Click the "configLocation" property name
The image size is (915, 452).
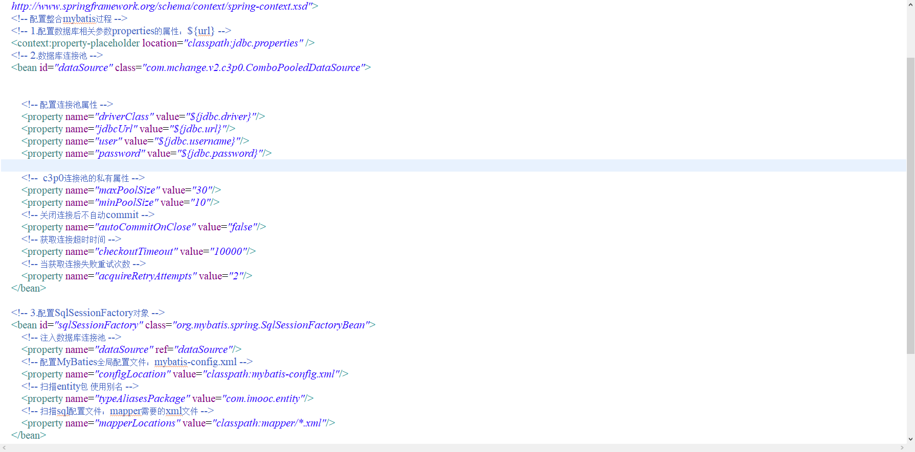(x=133, y=374)
